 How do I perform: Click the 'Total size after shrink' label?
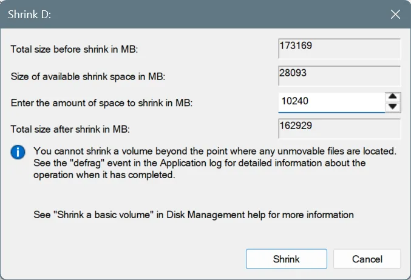70,129
